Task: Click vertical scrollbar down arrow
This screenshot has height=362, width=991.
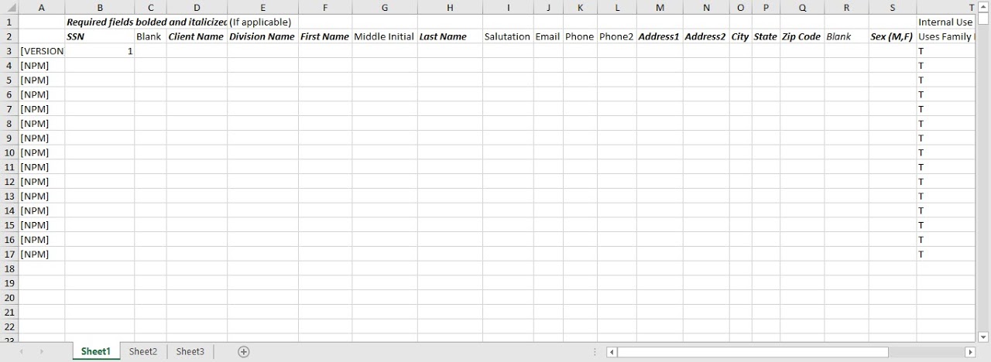Action: click(x=983, y=337)
